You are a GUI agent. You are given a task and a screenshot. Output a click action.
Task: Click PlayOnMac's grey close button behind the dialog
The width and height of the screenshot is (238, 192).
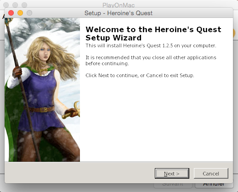pyautogui.click(x=6, y=5)
